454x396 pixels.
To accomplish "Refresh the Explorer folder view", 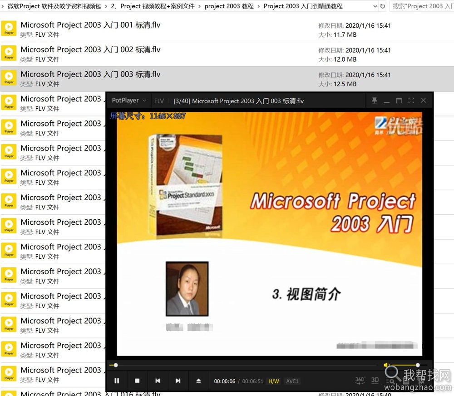I will (x=383, y=6).
